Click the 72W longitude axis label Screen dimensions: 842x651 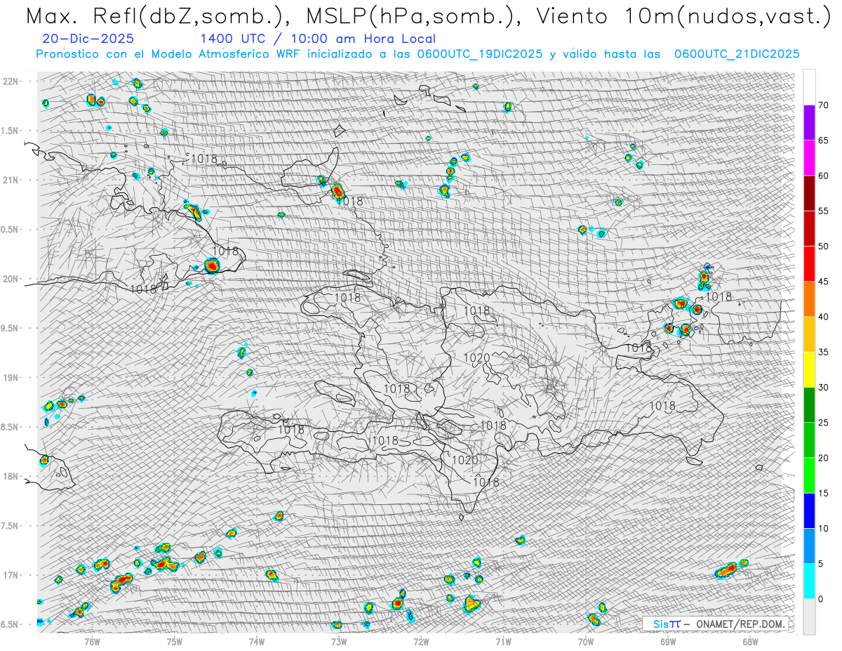(421, 640)
